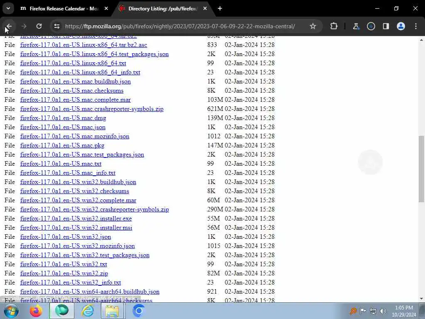View site information icon in address bar
Screen dimensions: 425x319
point(57,26)
